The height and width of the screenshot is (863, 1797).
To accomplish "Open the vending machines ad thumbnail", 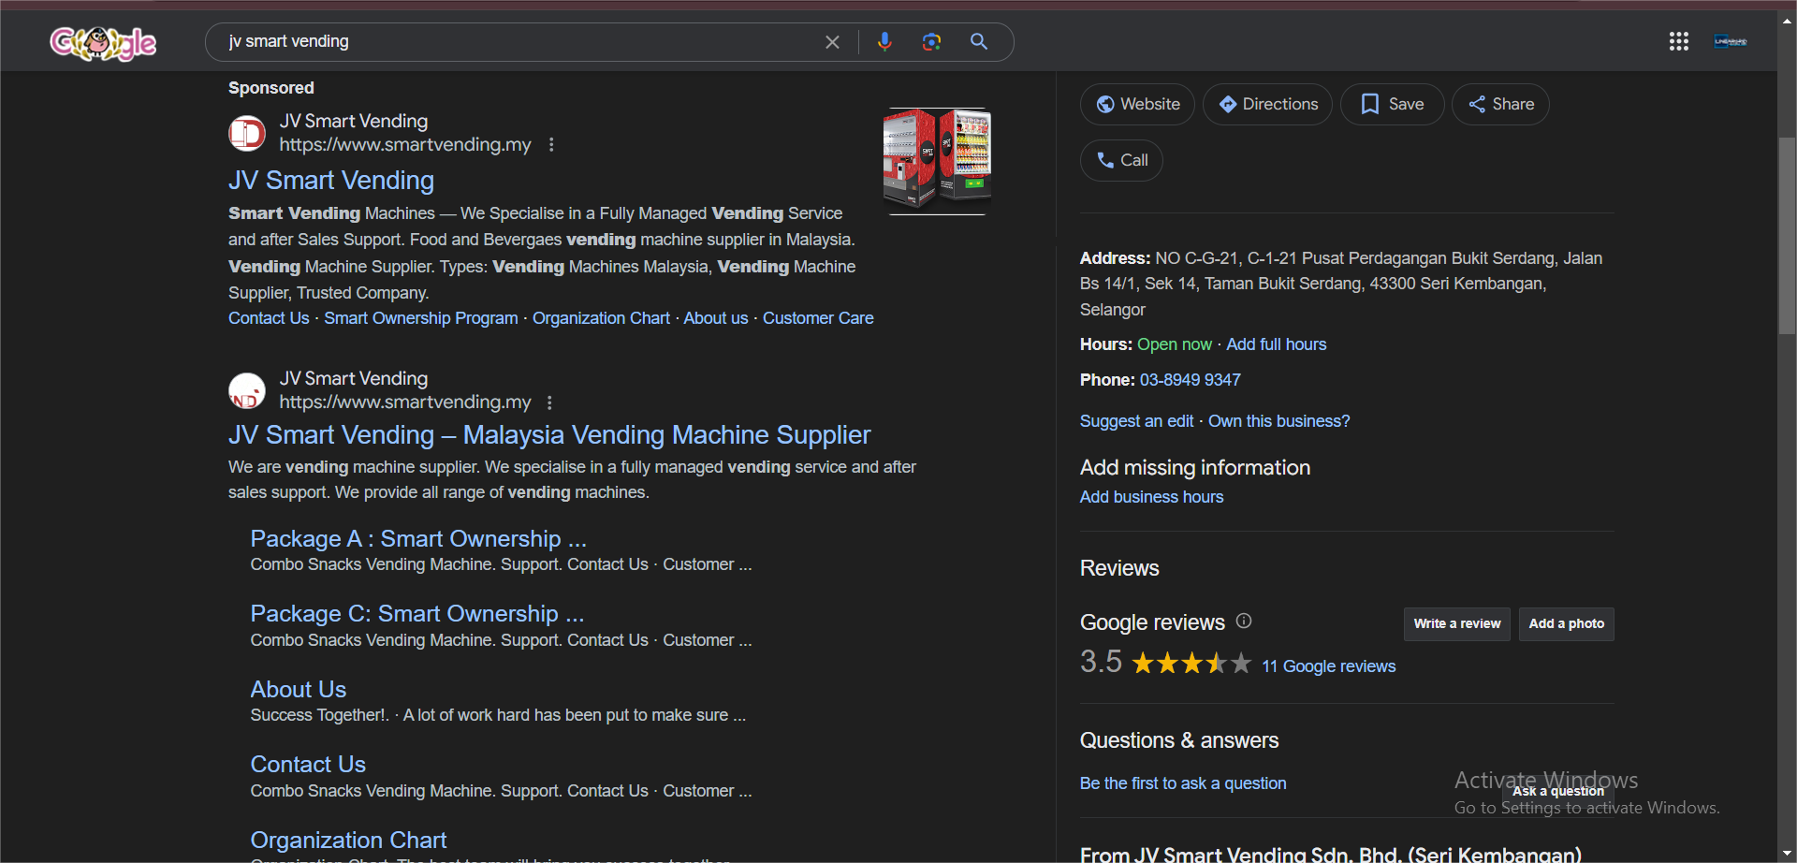I will coord(937,161).
